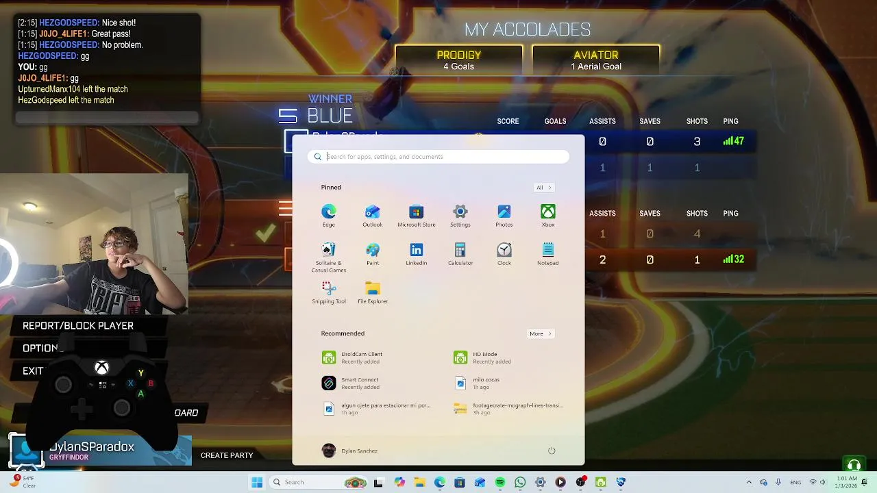Open the Calculator app

pyautogui.click(x=460, y=253)
